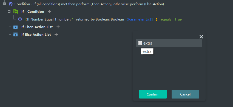Collapse the If - Condition branch
Viewport: 233px width, 107px height.
coord(9,11)
